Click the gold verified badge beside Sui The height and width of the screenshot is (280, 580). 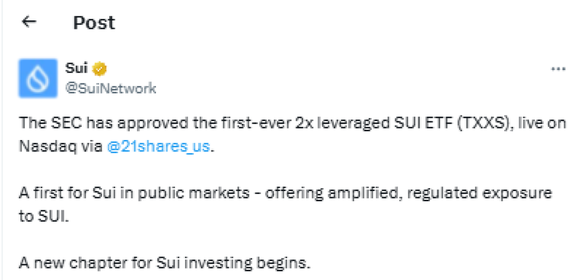(x=100, y=69)
